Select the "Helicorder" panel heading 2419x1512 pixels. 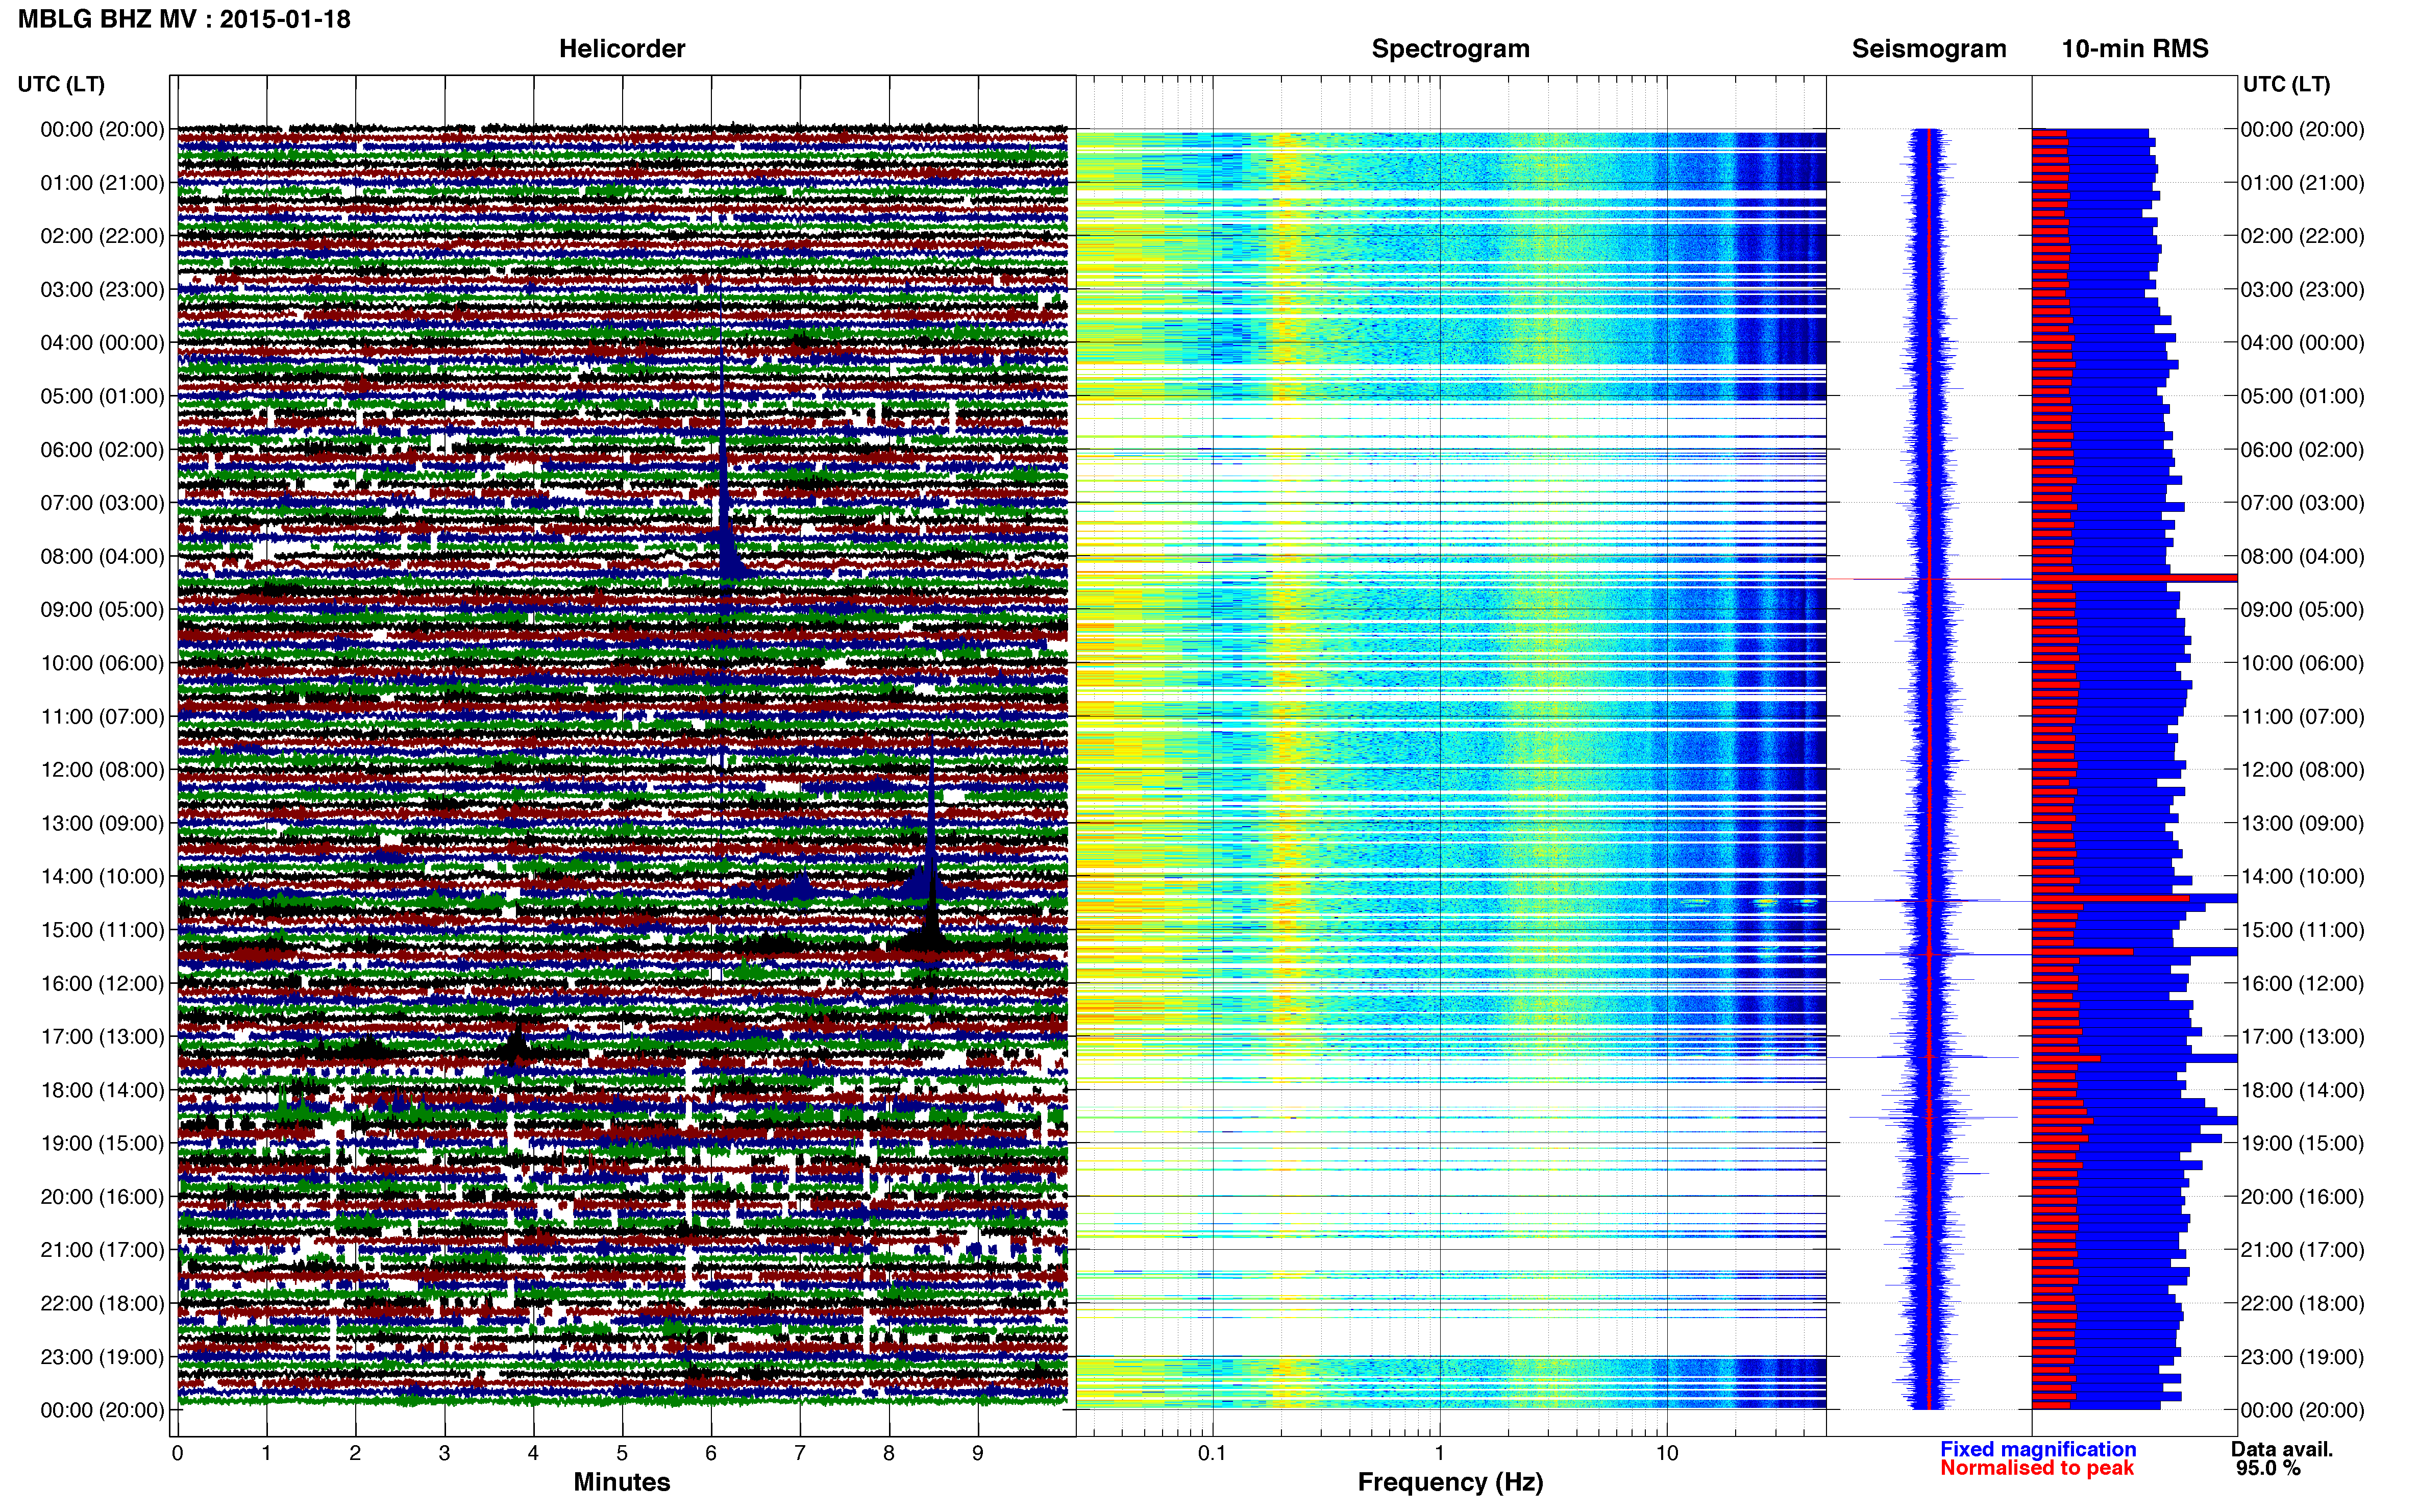tap(622, 49)
